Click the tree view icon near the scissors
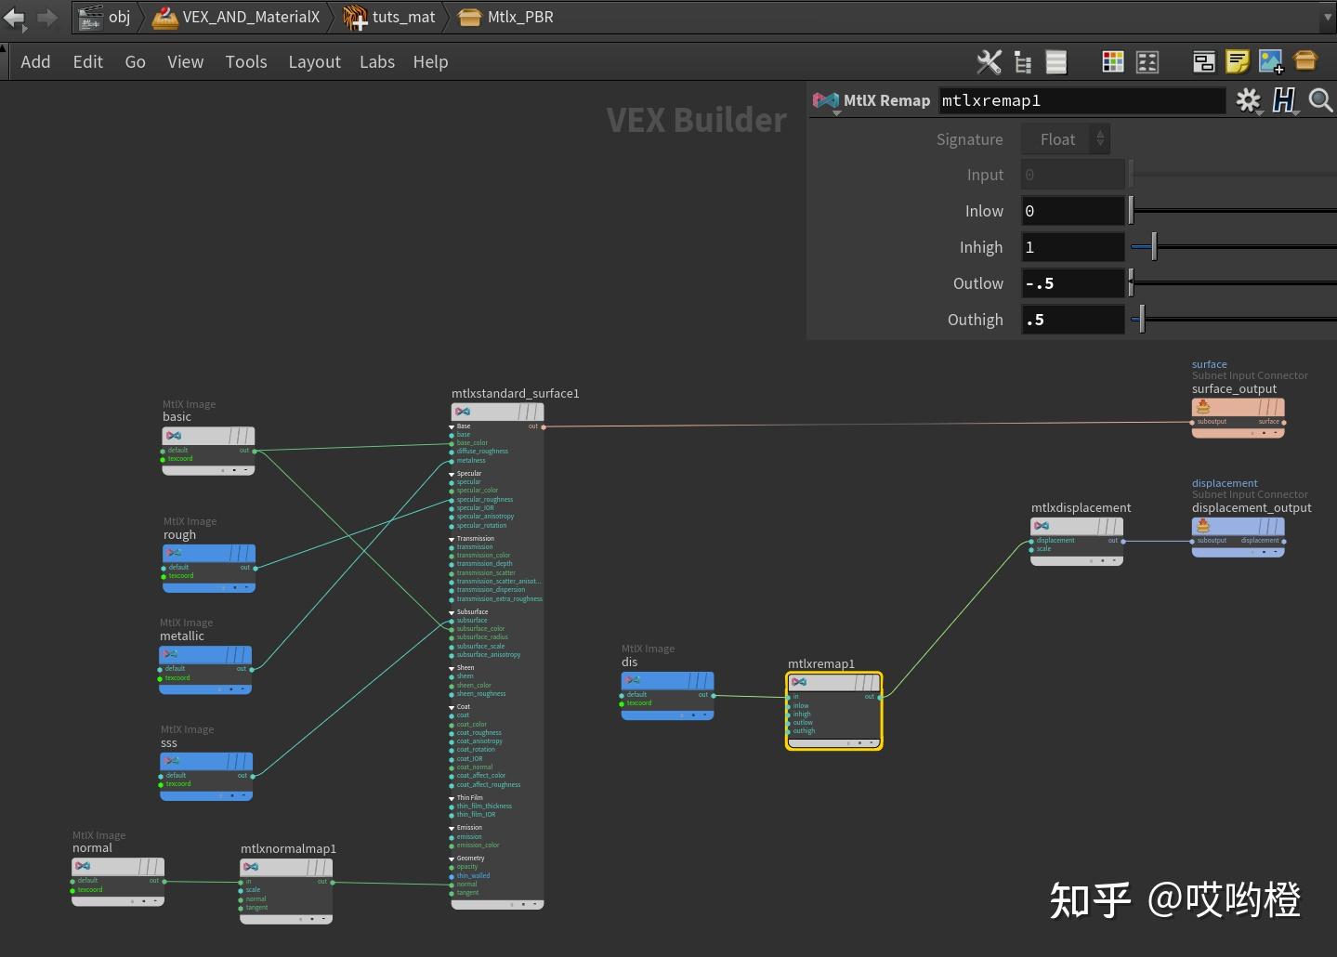The image size is (1337, 957). tap(1022, 61)
